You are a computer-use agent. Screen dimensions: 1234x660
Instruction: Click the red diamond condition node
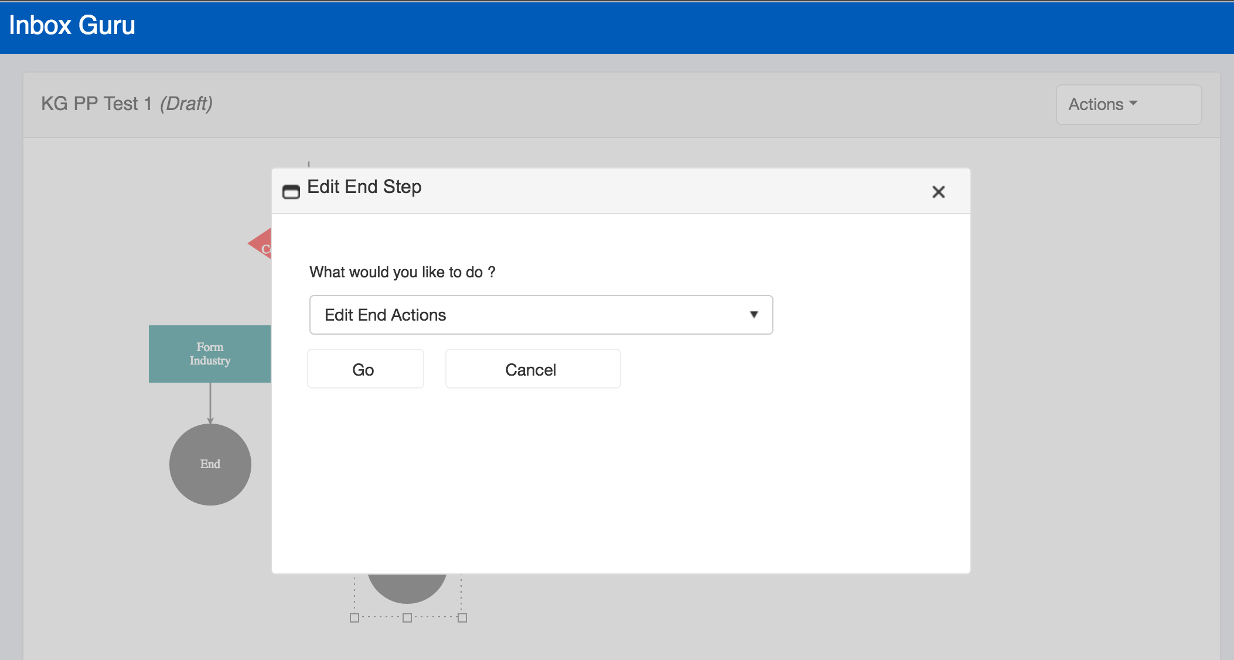pyautogui.click(x=260, y=244)
